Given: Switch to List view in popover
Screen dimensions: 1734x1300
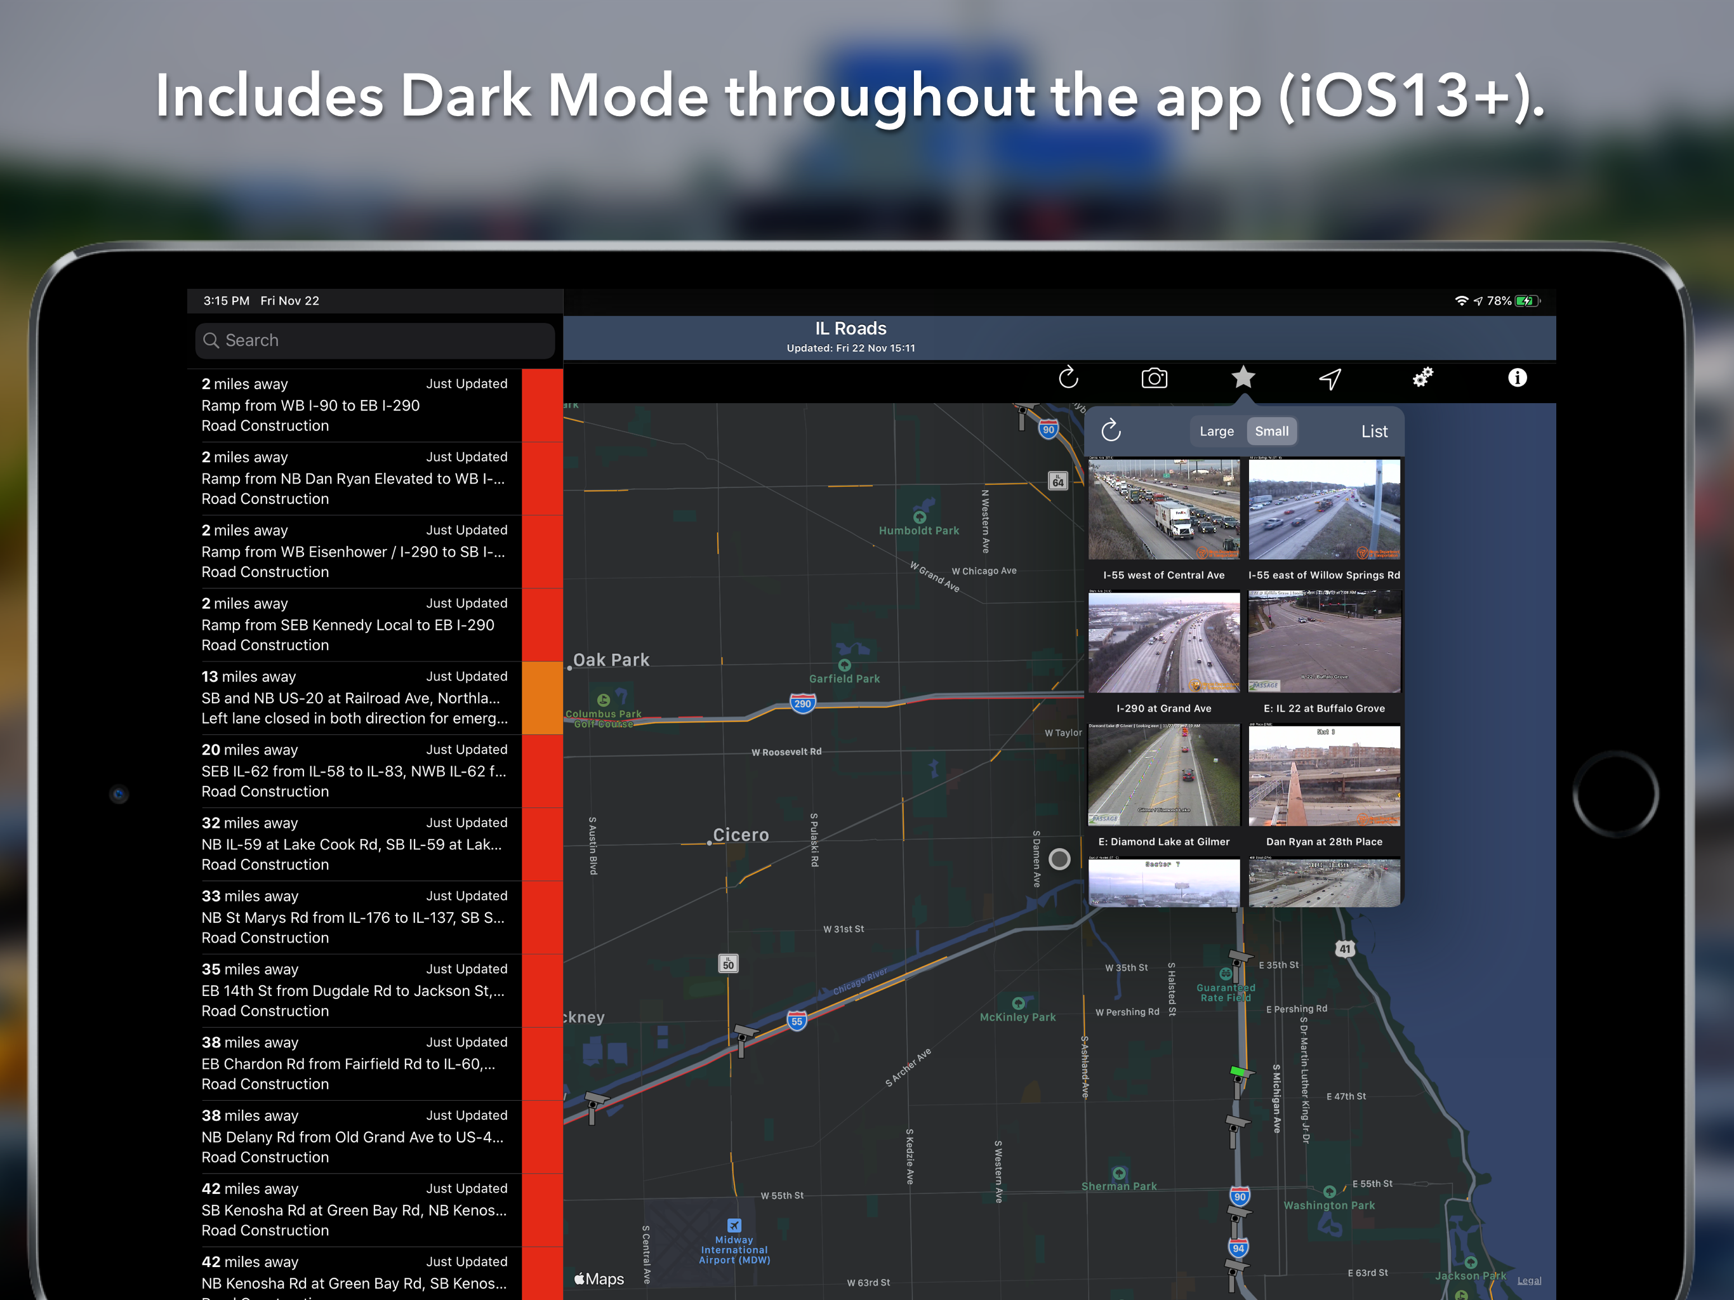Looking at the screenshot, I should (1374, 431).
